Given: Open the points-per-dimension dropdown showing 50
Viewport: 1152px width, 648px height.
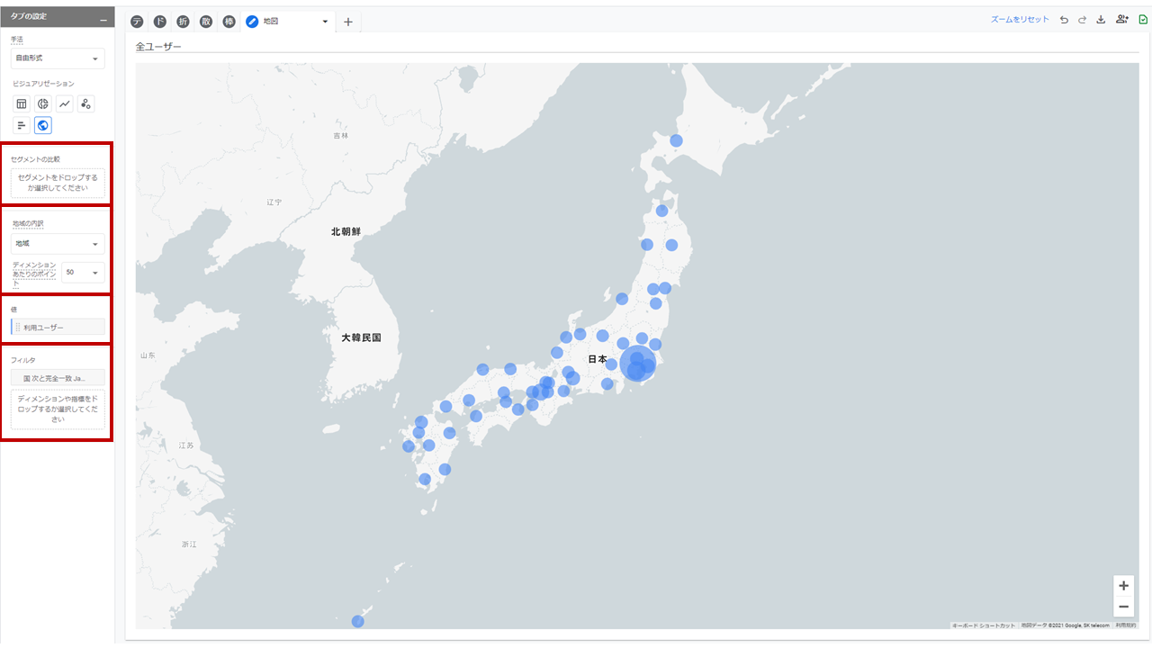Looking at the screenshot, I should pyautogui.click(x=82, y=272).
